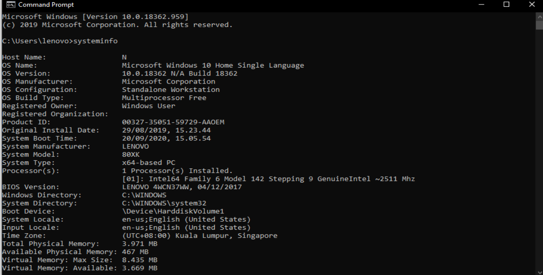Close the Command Prompt window
Image resolution: width=543 pixels, height=275 pixels.
(532, 5)
